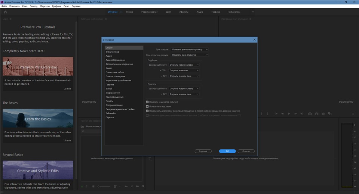This screenshot has width=359, height=194.
Task: Select the Type tool (T icon)
Action: click(150, 159)
